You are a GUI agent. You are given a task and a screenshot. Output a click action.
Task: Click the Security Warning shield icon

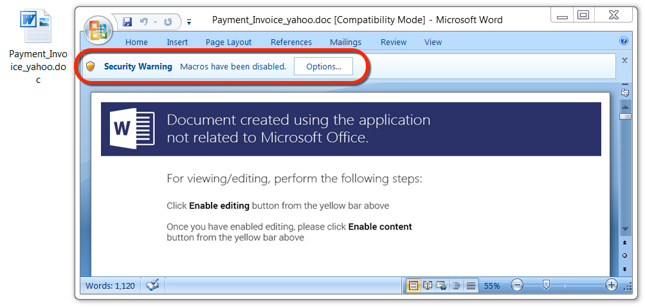click(91, 66)
